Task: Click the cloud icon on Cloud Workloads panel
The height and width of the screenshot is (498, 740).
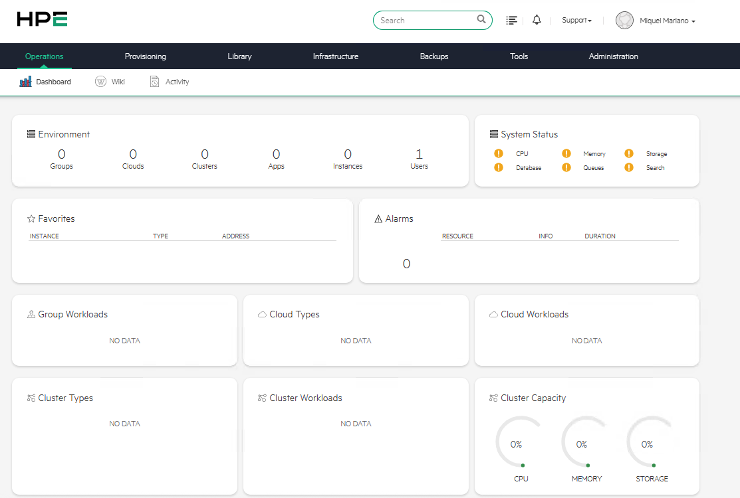Action: coord(493,313)
